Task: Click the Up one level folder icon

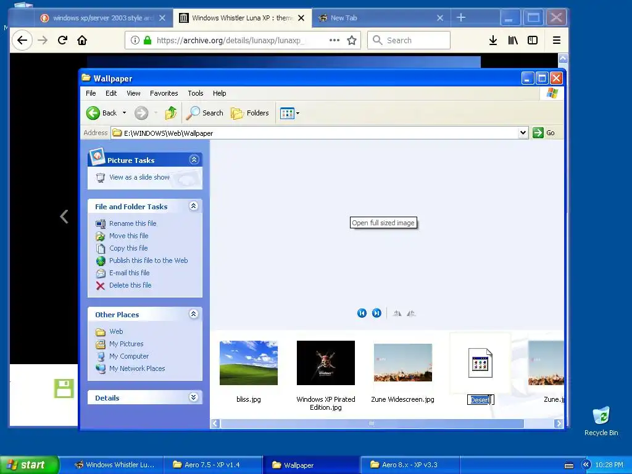Action: [170, 113]
